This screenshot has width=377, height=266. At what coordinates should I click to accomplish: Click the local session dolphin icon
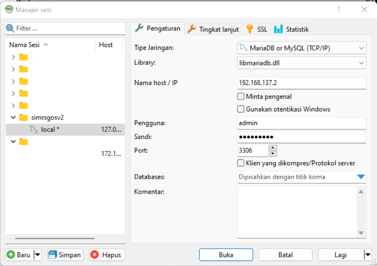coord(34,130)
